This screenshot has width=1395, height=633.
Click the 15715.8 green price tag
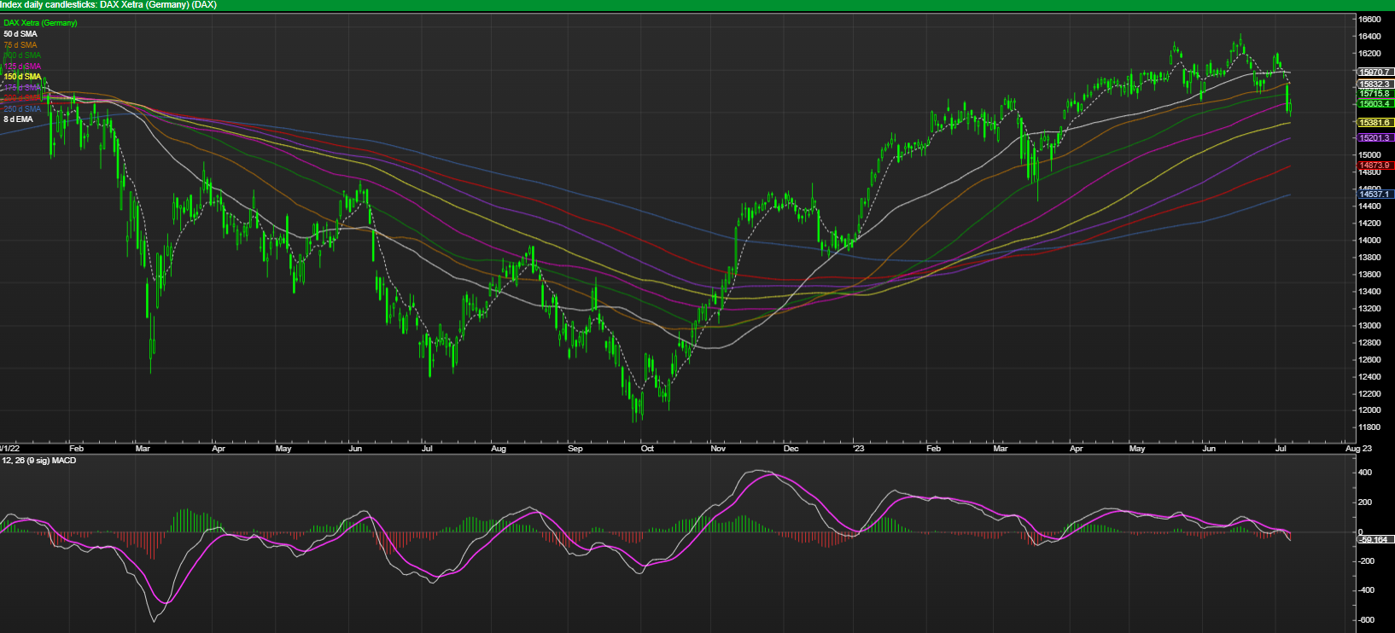click(x=1375, y=93)
